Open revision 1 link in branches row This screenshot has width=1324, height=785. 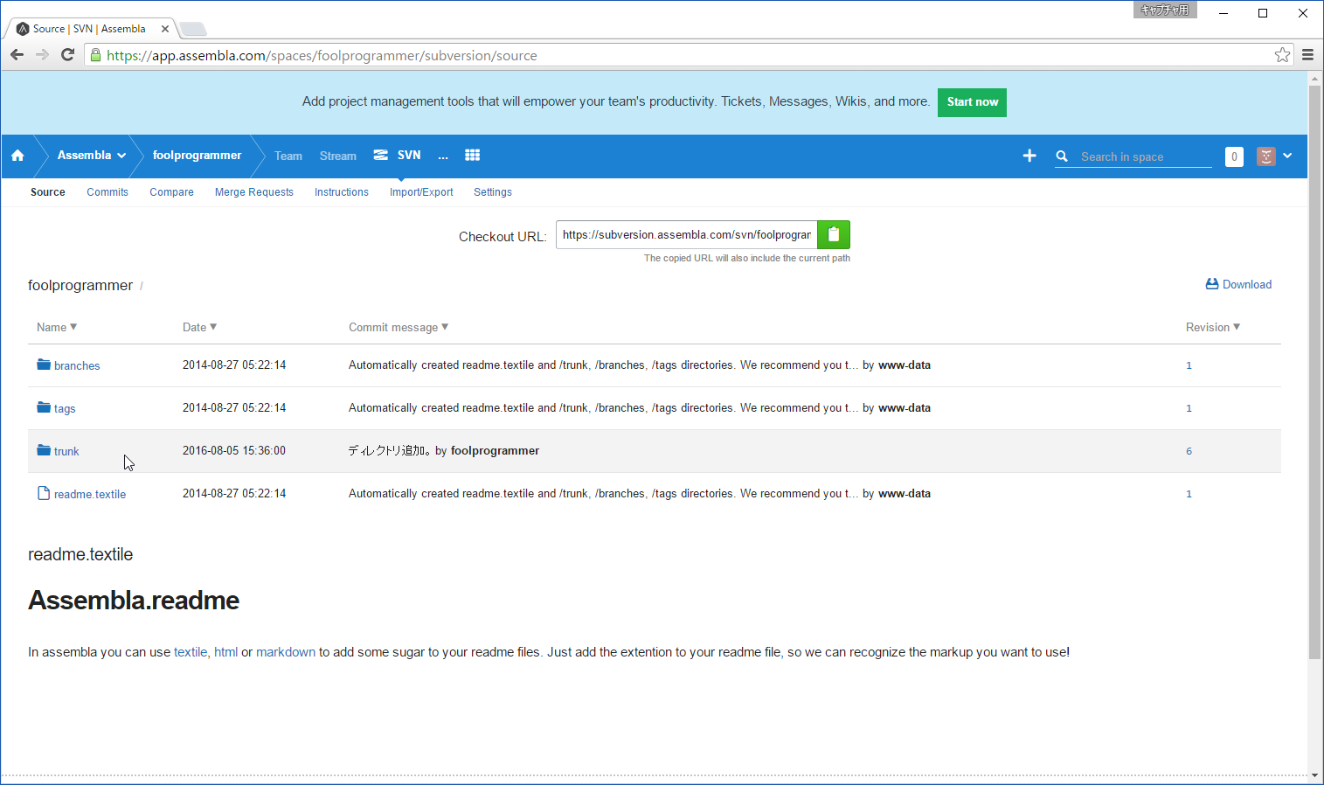[1189, 365]
